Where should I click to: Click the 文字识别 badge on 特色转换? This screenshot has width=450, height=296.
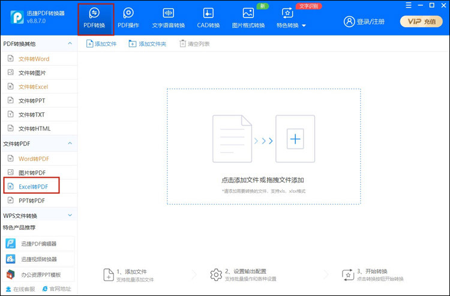point(308,6)
